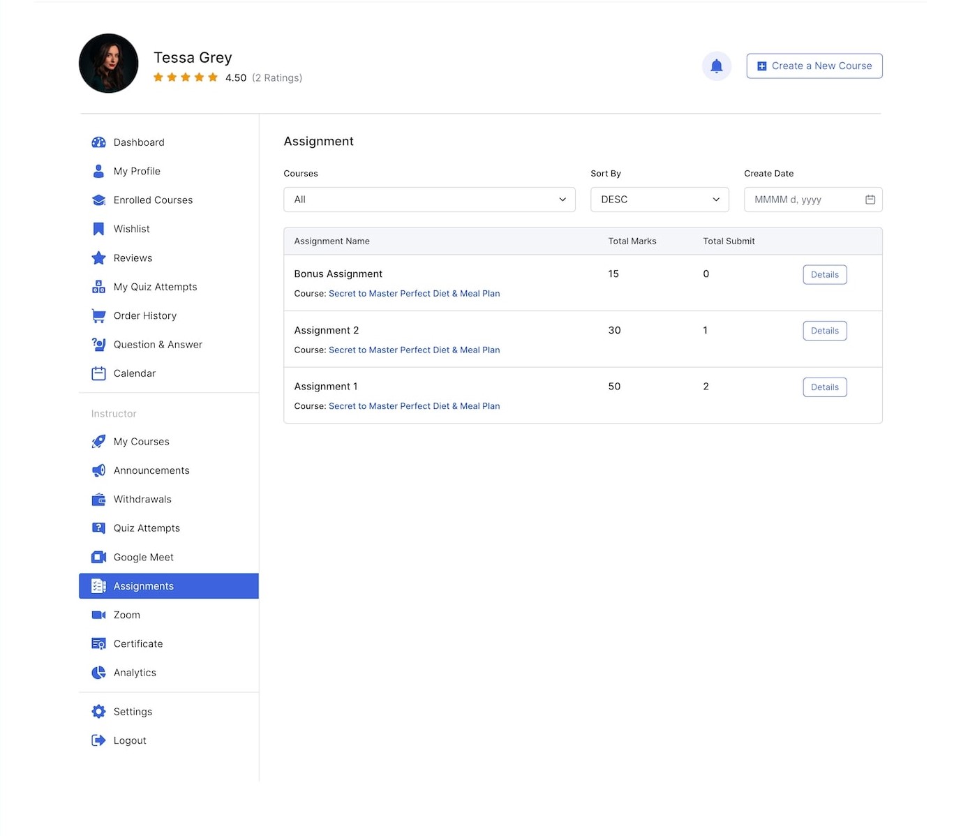Click the Analytics pie chart icon
Screen dimensions: 954x836
98,673
